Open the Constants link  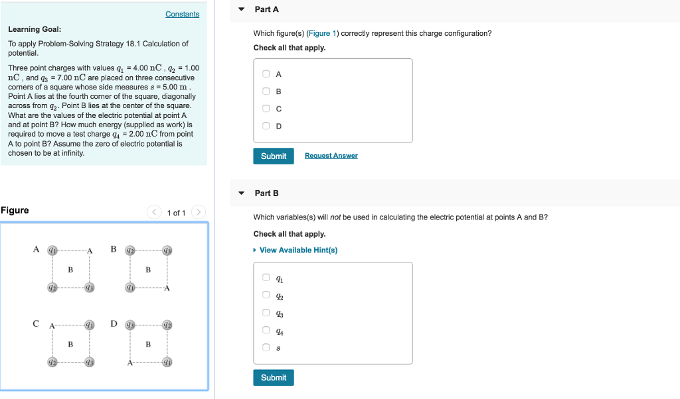pyautogui.click(x=182, y=14)
